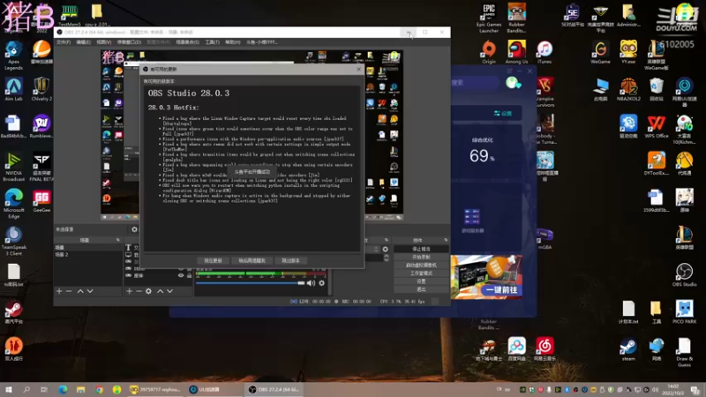706x397 pixels.
Task: Click the start virtual camera button
Action: click(x=421, y=266)
